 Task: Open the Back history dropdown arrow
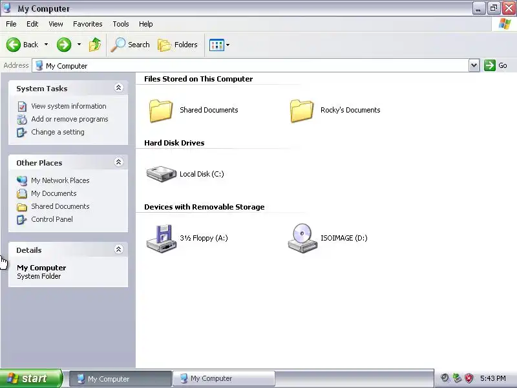point(46,45)
